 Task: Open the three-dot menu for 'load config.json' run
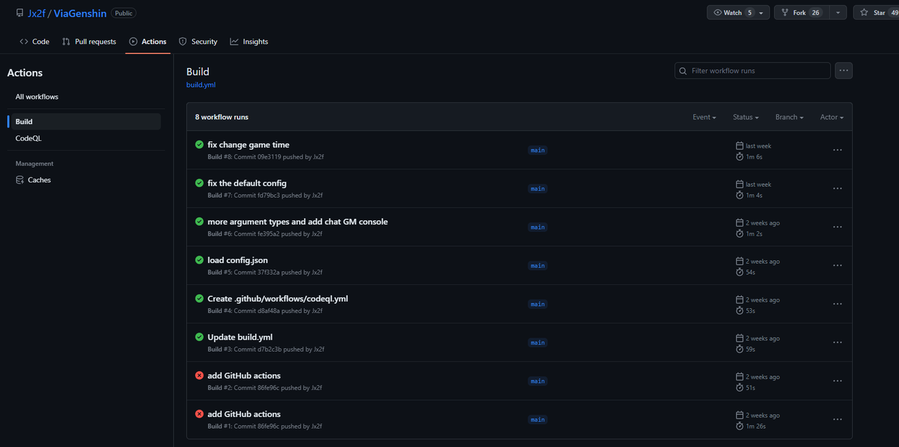(x=837, y=266)
